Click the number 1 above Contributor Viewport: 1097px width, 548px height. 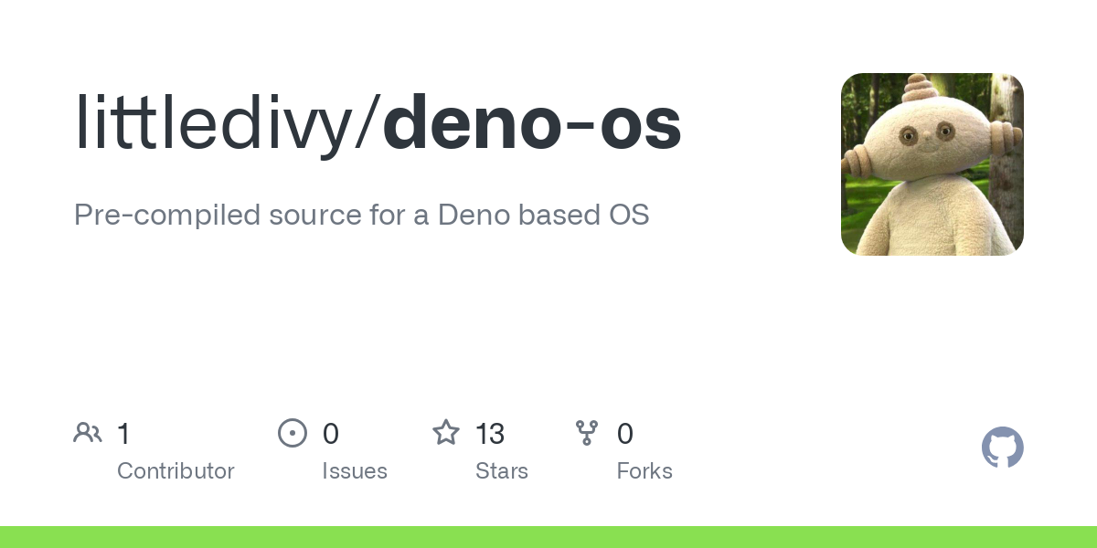click(x=123, y=433)
